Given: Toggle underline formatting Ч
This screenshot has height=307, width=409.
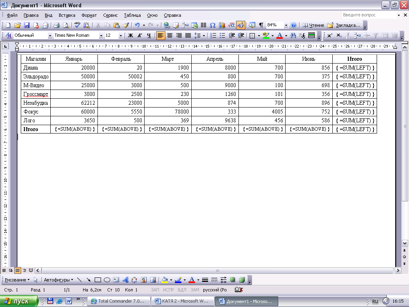Looking at the screenshot, I should [149, 36].
